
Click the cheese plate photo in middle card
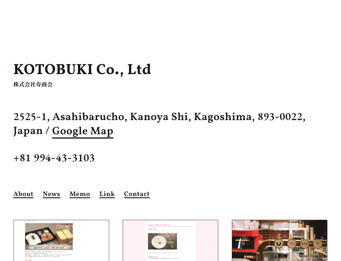(162, 241)
